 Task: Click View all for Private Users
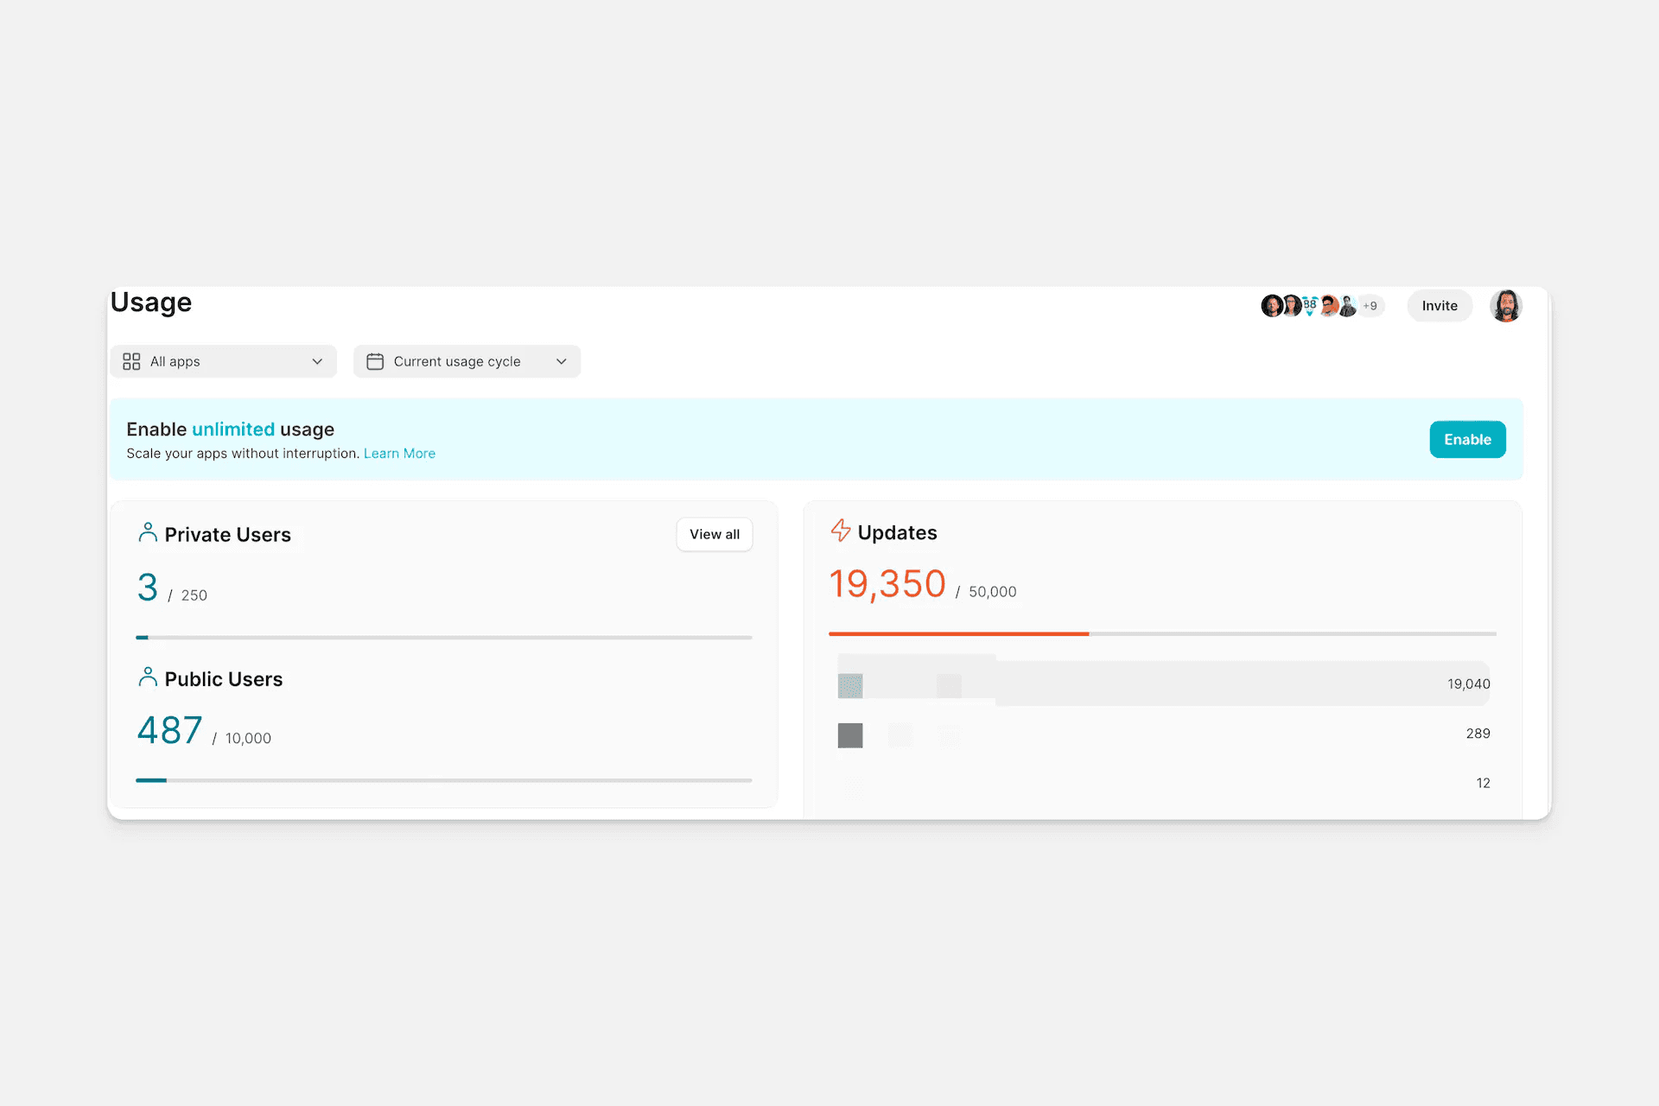coord(715,534)
